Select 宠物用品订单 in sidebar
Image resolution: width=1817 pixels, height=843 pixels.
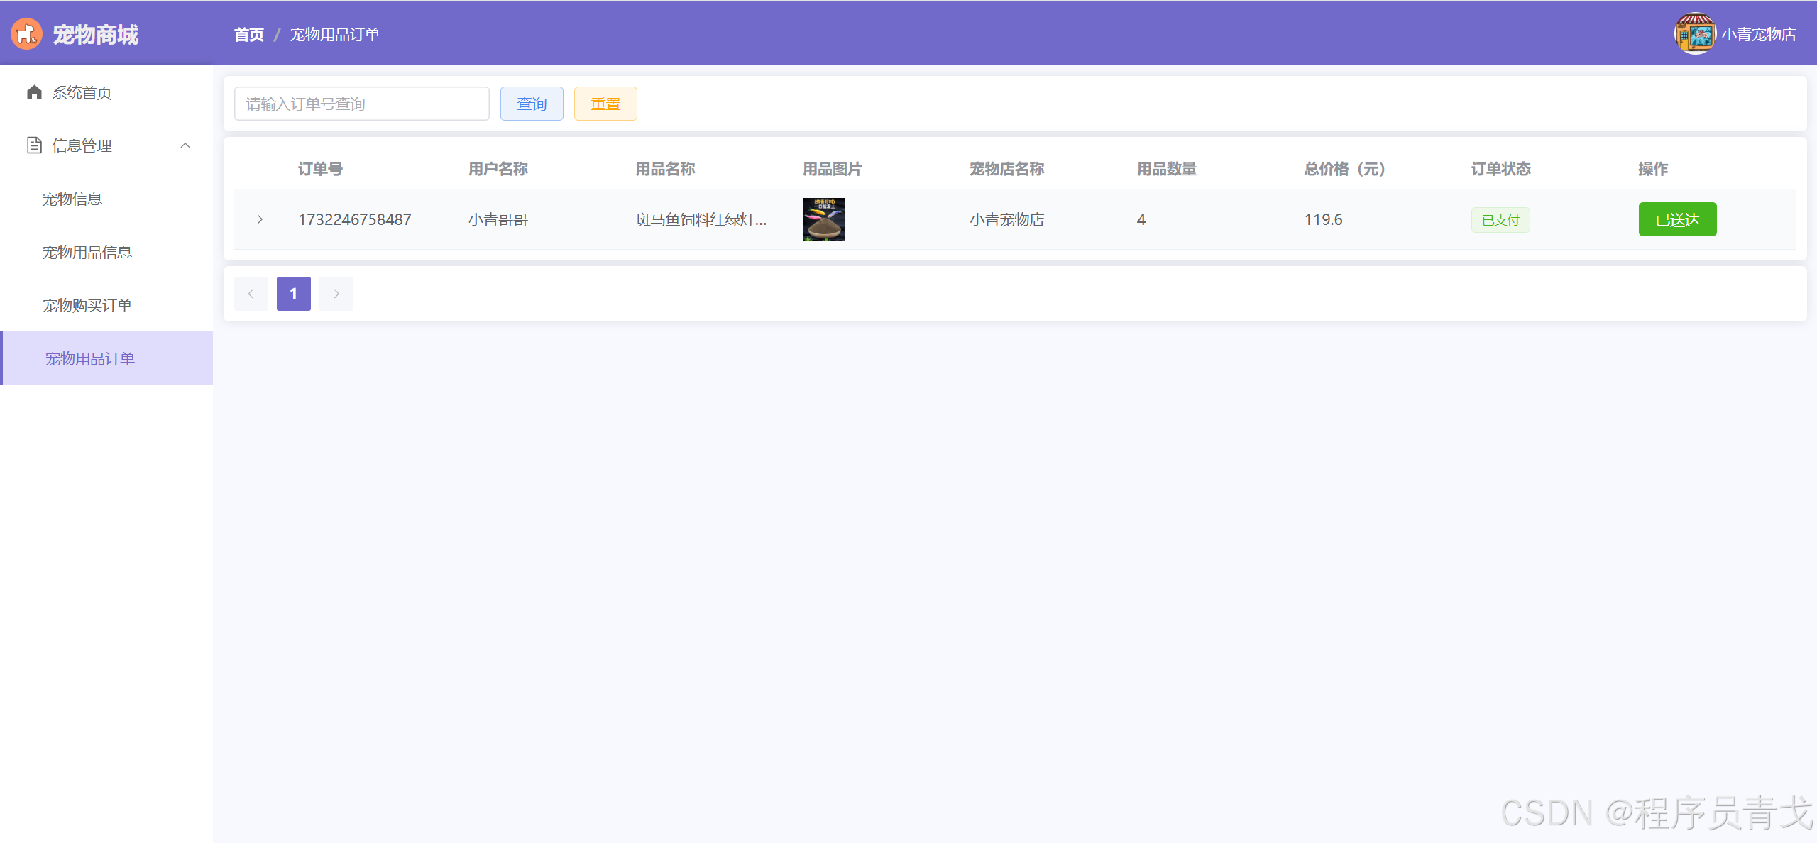pos(90,358)
